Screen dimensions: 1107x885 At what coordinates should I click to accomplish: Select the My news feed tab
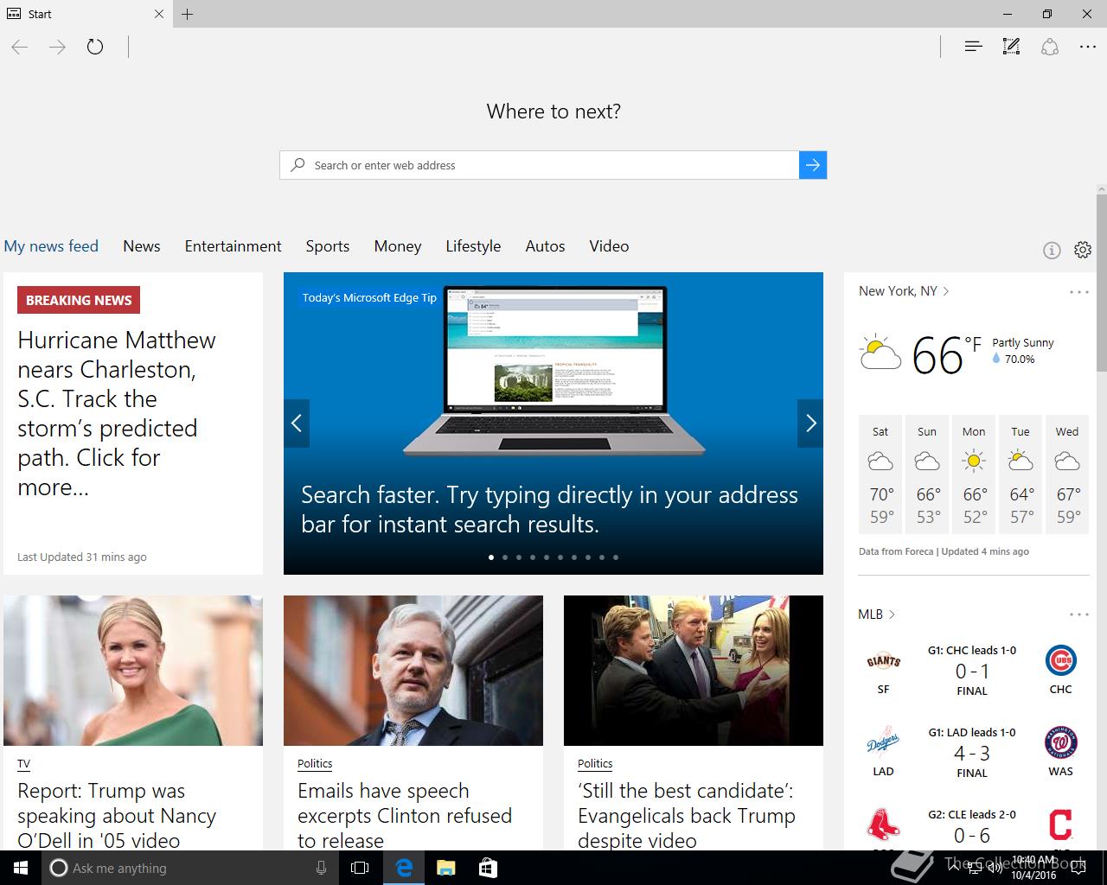[51, 246]
